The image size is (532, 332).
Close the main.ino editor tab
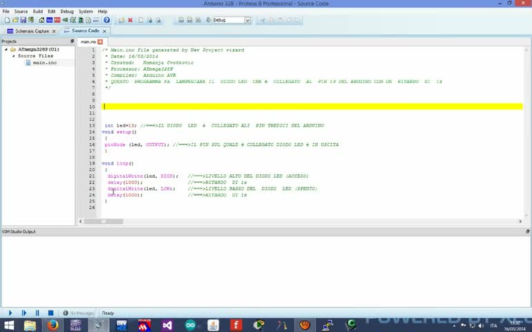click(x=100, y=41)
